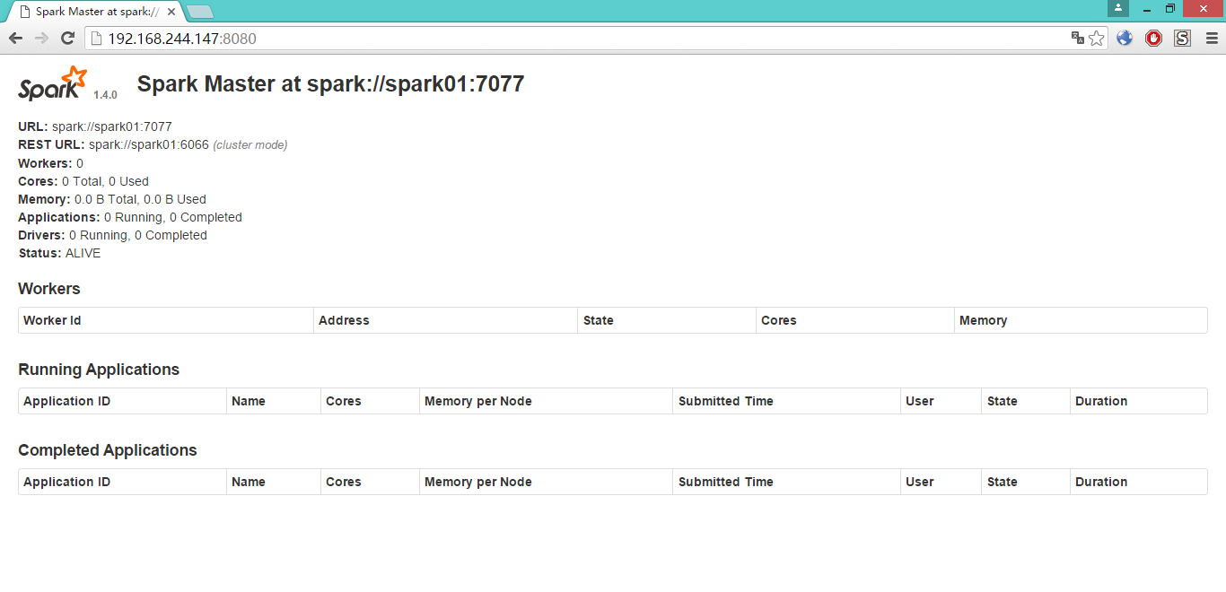Image resolution: width=1226 pixels, height=592 pixels.
Task: Sort Completed Applications by Duration
Action: click(1100, 482)
